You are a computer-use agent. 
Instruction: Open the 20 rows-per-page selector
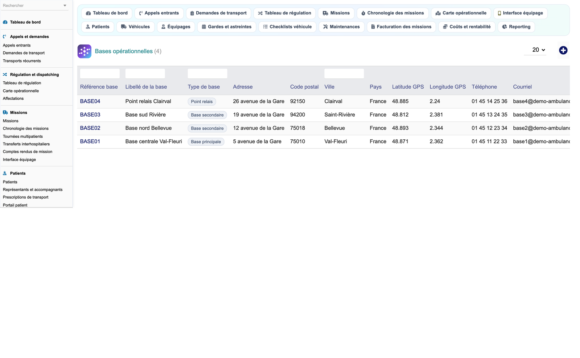535,50
